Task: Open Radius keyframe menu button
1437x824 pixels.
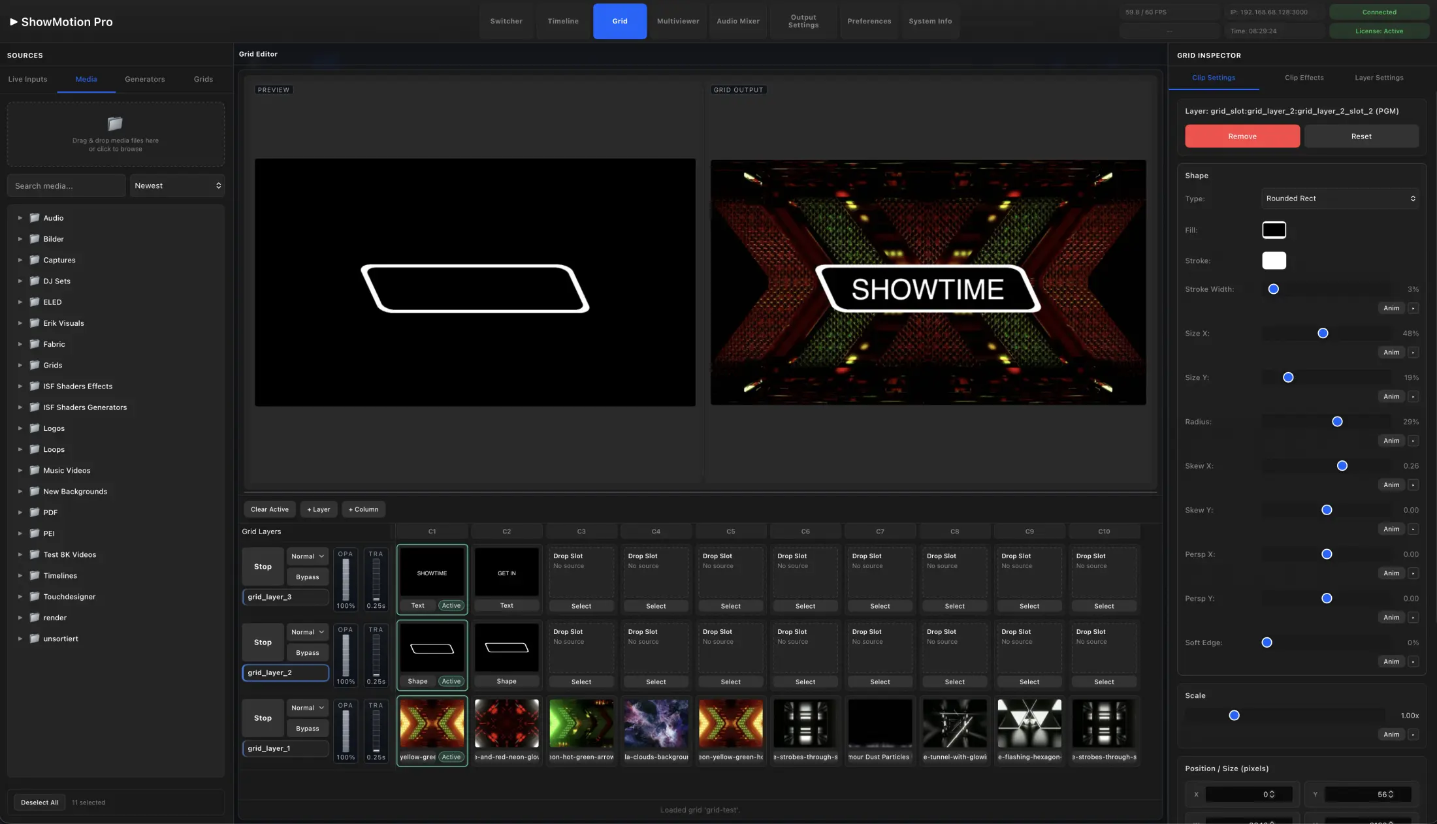Action: pyautogui.click(x=1413, y=441)
